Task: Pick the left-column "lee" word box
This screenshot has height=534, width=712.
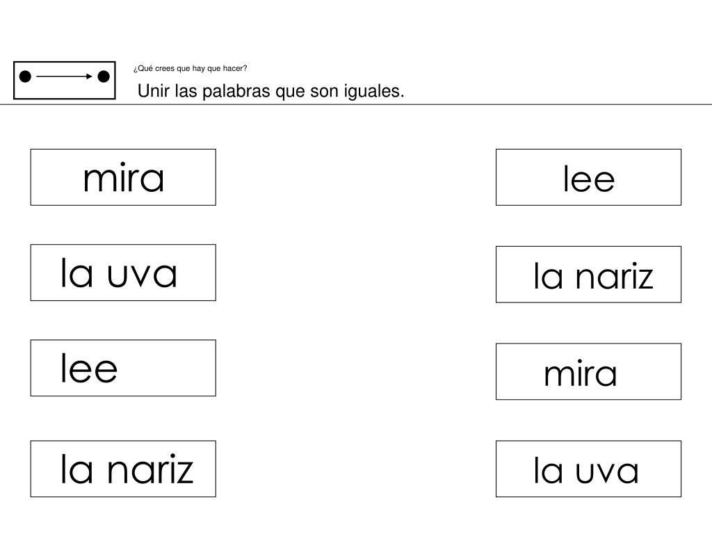Action: [x=123, y=368]
